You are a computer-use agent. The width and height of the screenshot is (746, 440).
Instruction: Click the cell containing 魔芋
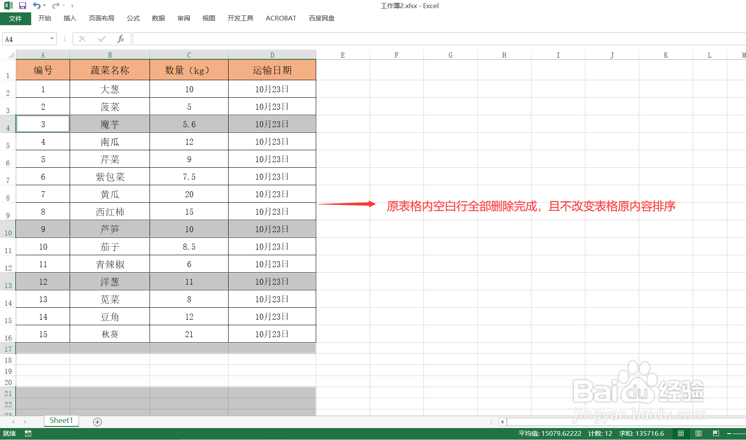click(110, 124)
